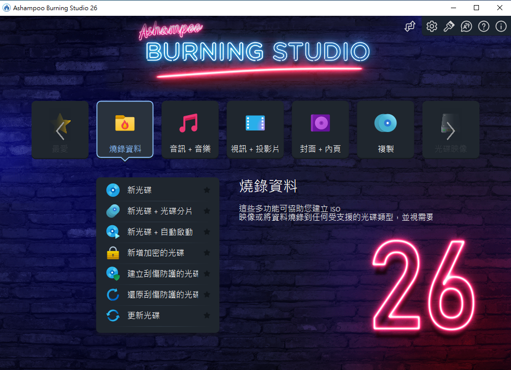Open the 視訊 + 投影片 category tile
Image resolution: width=511 pixels, height=370 pixels.
(255, 129)
